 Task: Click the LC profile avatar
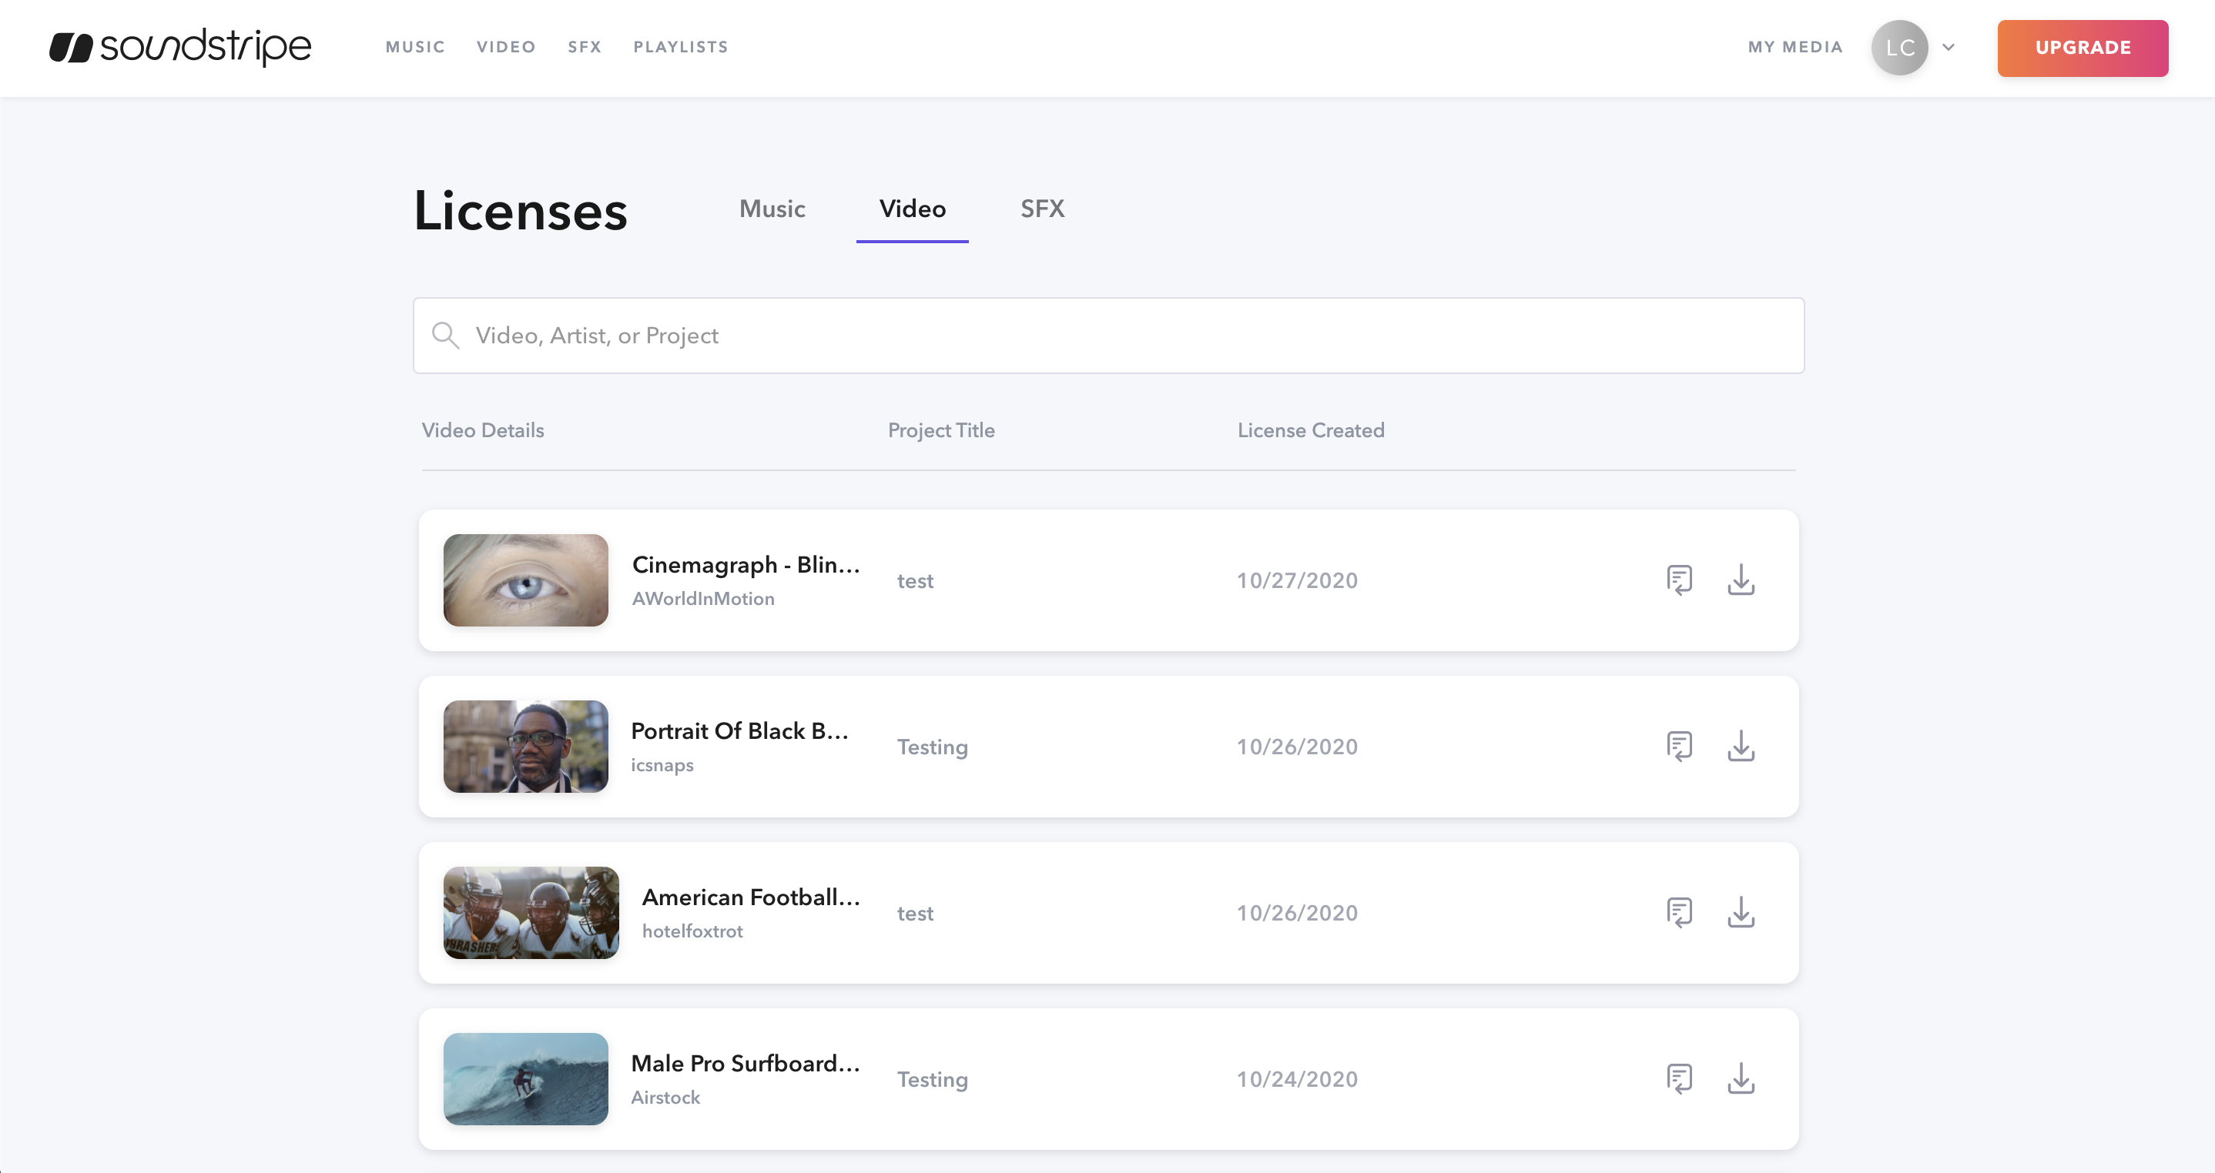[1899, 48]
